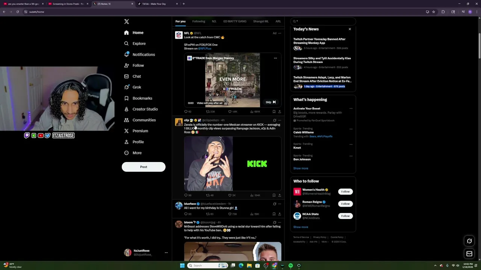Skip the E*TRADE video ad
Viewport: 481px width, 270px height.
[x=271, y=102]
